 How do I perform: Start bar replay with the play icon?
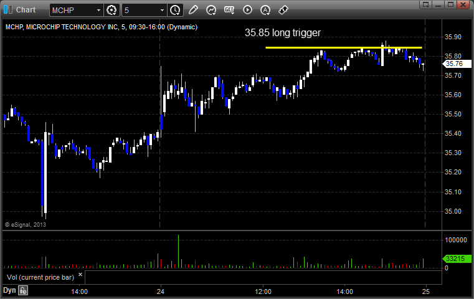[247, 10]
